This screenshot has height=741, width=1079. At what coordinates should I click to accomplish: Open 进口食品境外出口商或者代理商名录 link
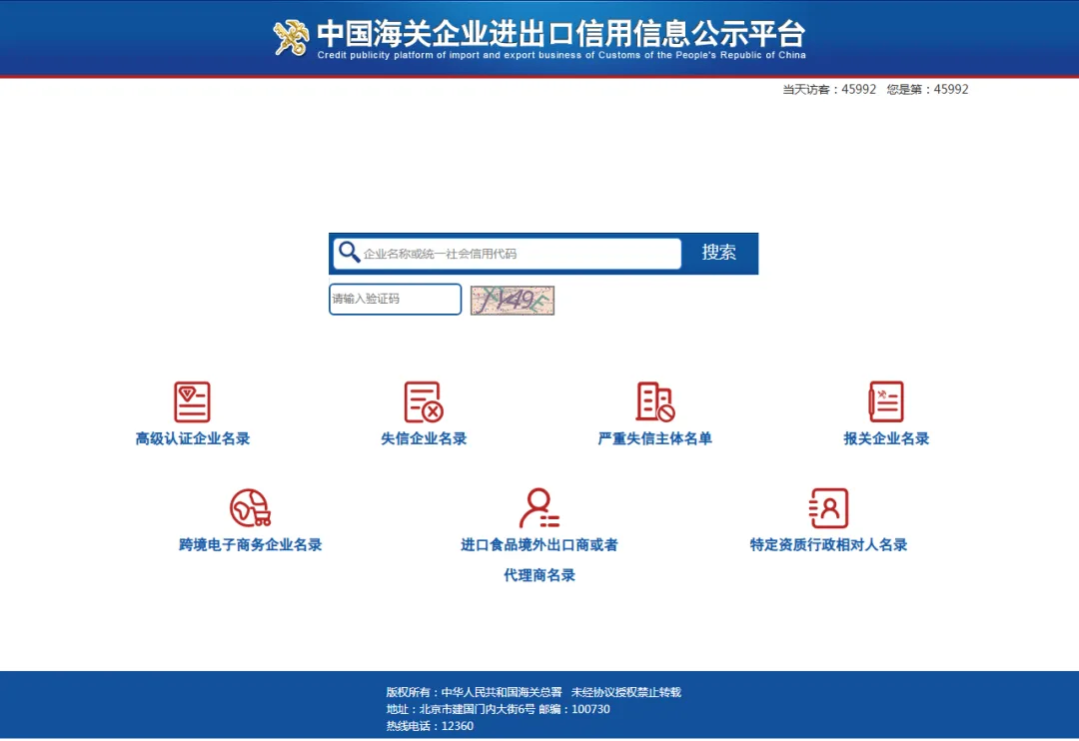539,545
